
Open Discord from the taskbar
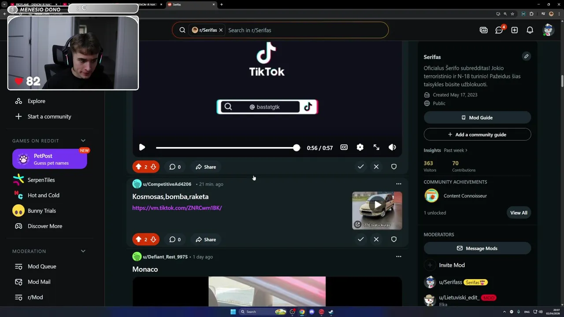pos(312,312)
